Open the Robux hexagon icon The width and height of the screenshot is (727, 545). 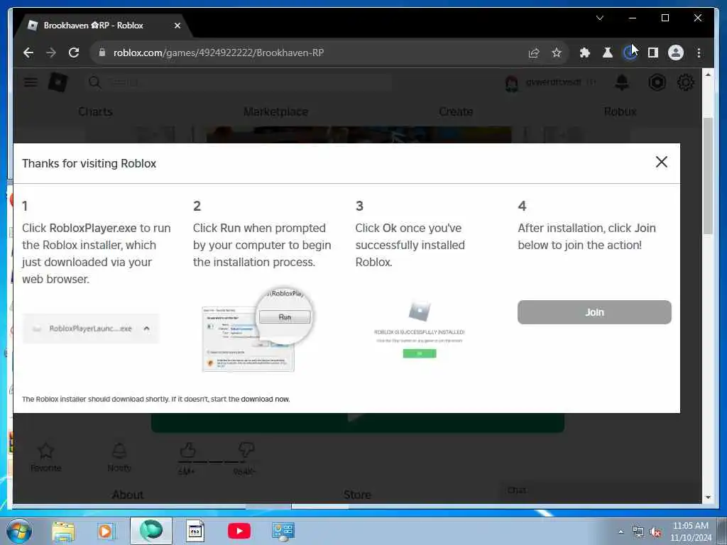[x=657, y=82]
